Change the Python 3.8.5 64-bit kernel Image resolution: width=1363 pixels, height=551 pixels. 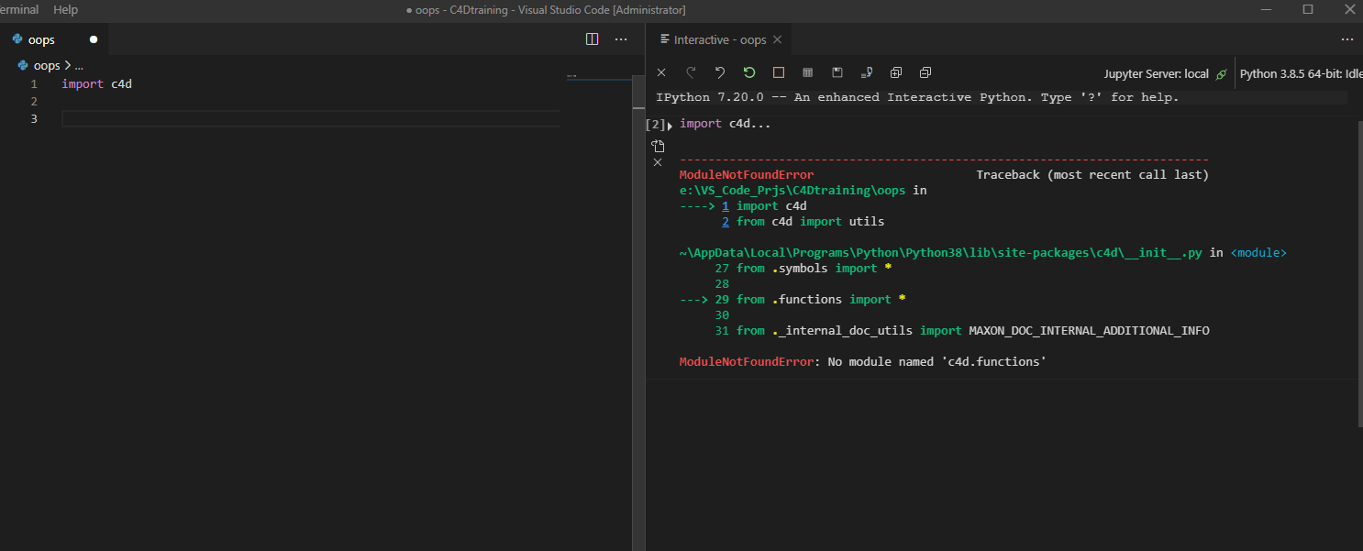pyautogui.click(x=1301, y=74)
